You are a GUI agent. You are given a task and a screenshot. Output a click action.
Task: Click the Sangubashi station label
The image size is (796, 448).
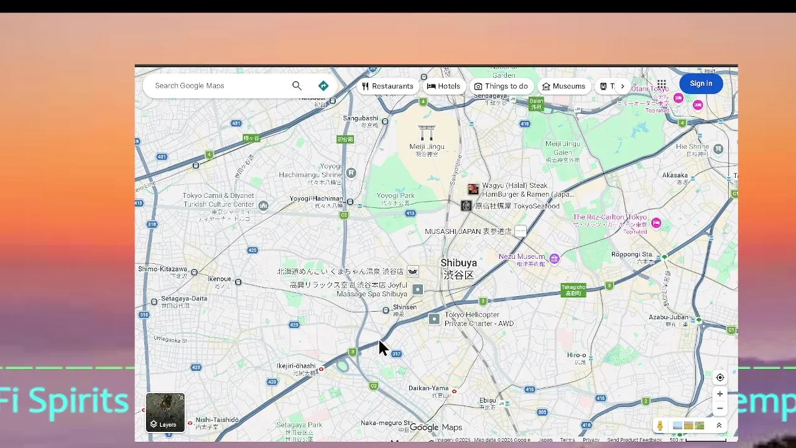point(361,121)
